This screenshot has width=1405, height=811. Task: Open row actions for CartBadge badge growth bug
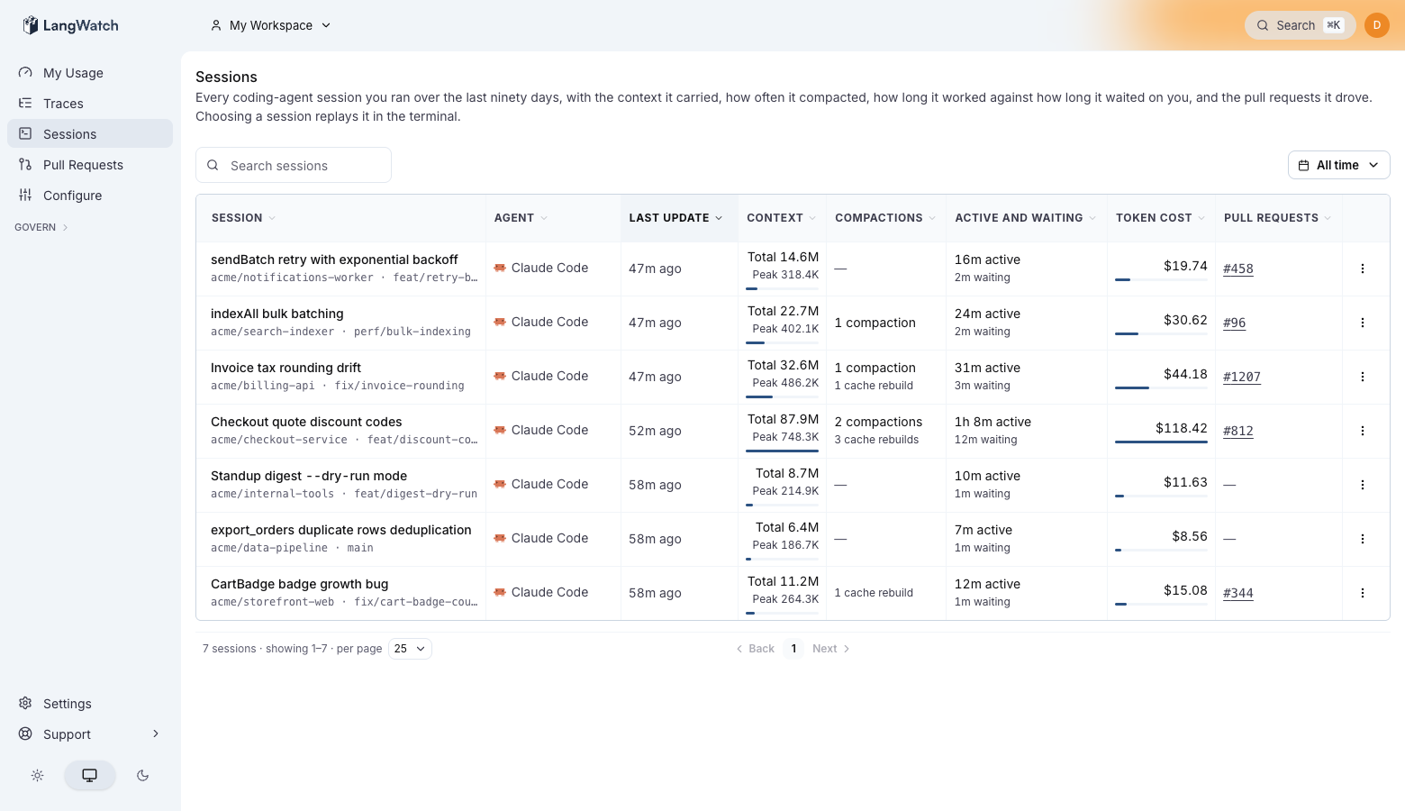coord(1362,593)
